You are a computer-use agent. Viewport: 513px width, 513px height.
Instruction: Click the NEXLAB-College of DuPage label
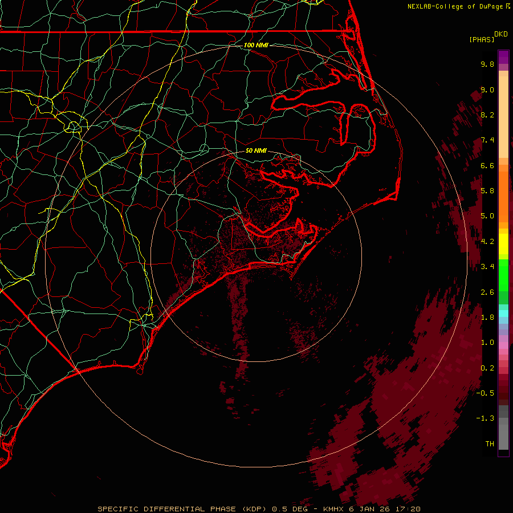pos(456,6)
